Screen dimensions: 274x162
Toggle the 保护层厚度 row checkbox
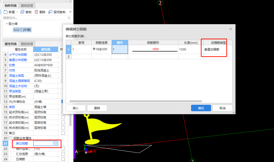[63, 149]
